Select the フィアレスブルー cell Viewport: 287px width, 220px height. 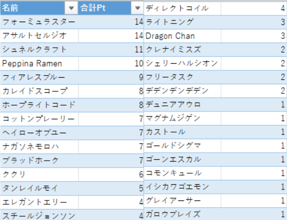pyautogui.click(x=39, y=77)
